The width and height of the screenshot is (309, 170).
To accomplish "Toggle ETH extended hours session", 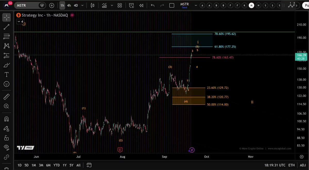I will (x=291, y=165).
